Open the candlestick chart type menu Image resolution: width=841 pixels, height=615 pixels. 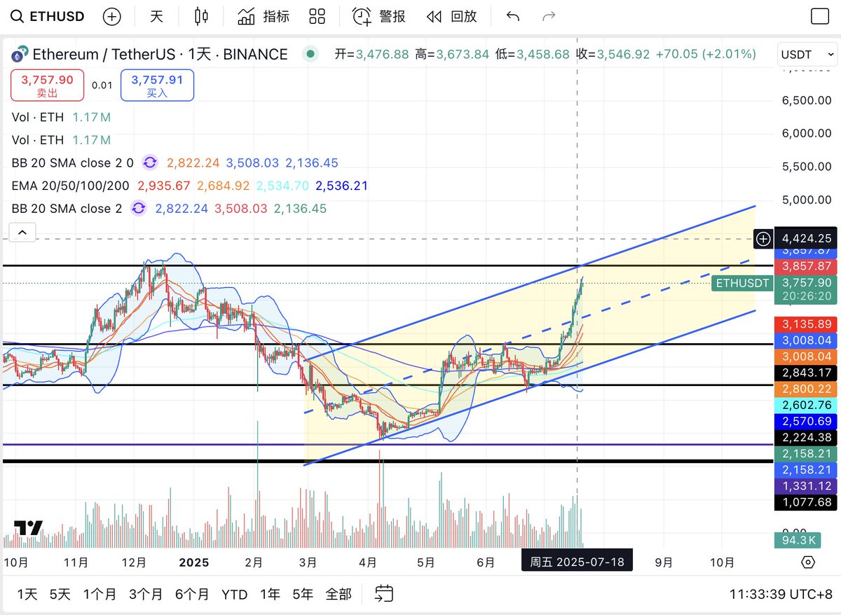[x=201, y=17]
